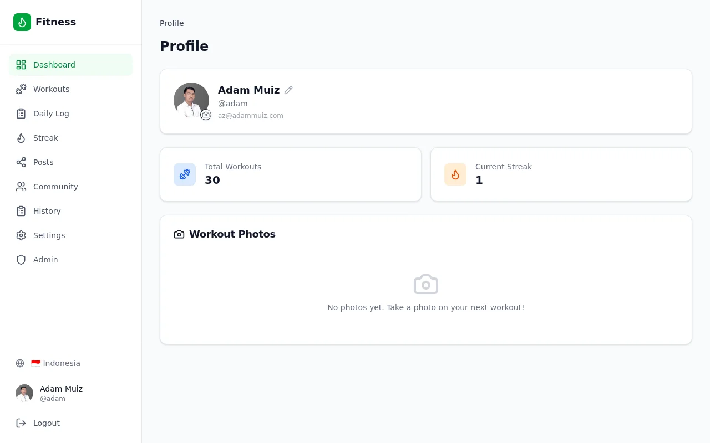This screenshot has width=710, height=443.
Task: Open the Dashboard menu item
Action: [x=71, y=65]
